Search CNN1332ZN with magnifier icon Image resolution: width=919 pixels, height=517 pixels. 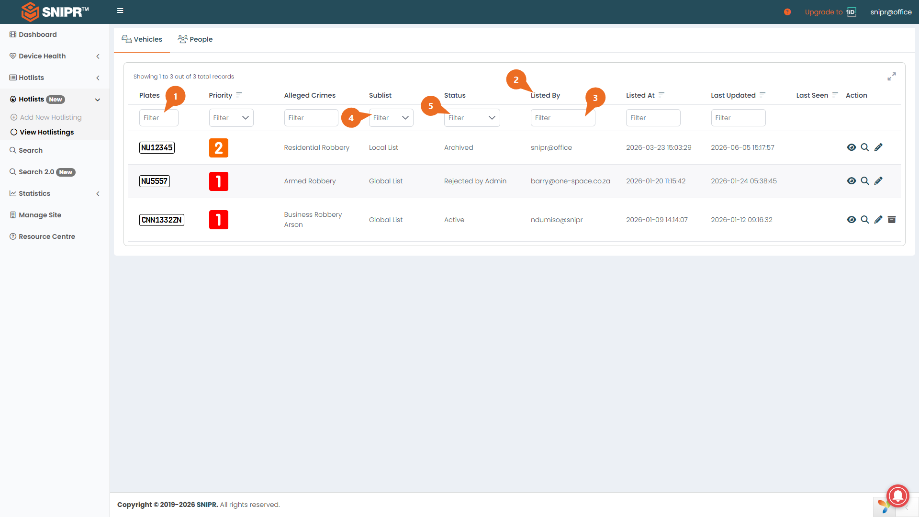pos(865,220)
